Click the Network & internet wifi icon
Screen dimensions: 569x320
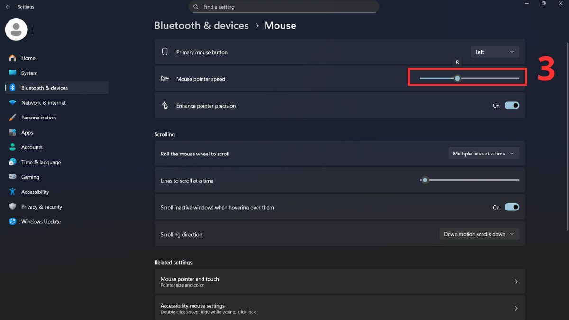12,103
